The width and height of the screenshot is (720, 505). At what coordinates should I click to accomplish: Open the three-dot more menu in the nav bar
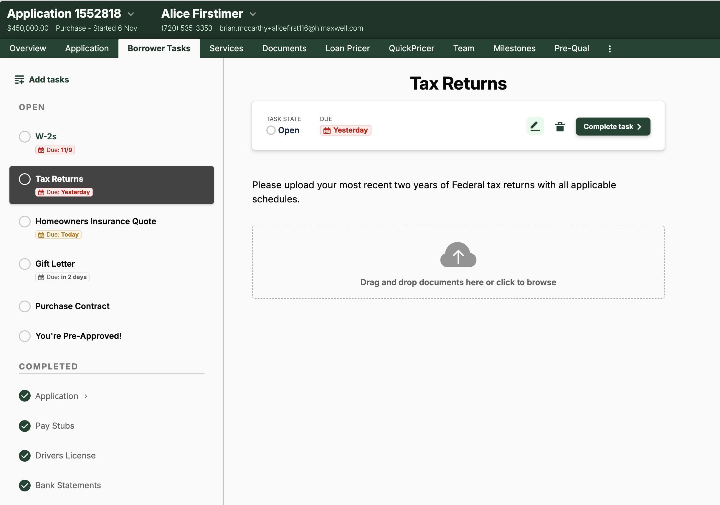(609, 49)
